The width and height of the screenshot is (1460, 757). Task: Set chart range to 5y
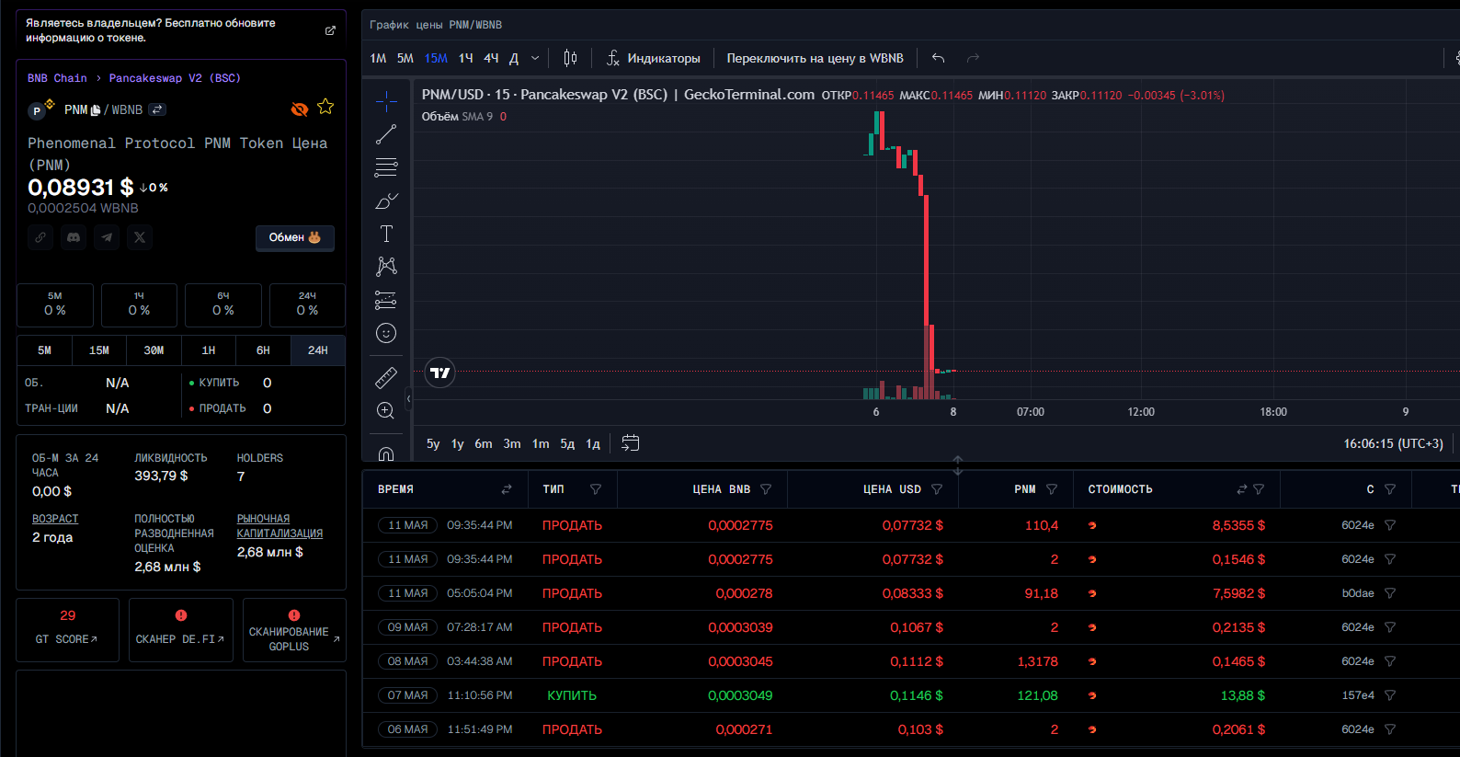tap(433, 443)
